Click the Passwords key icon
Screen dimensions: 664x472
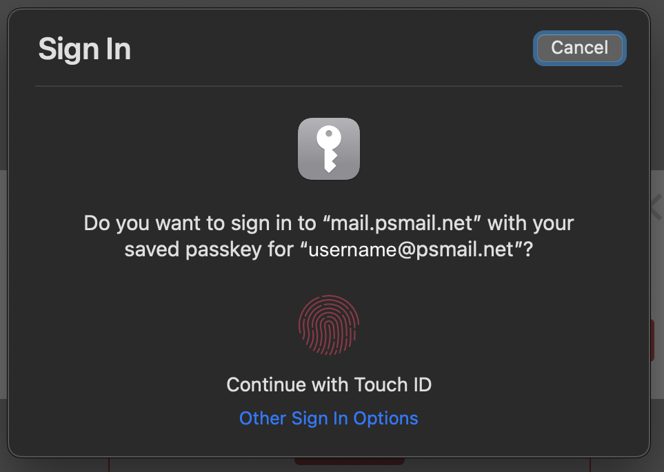[329, 149]
